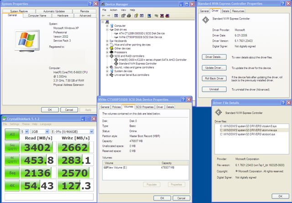Click controller icon in Driver File Details
292x203 pixels.
point(218,112)
